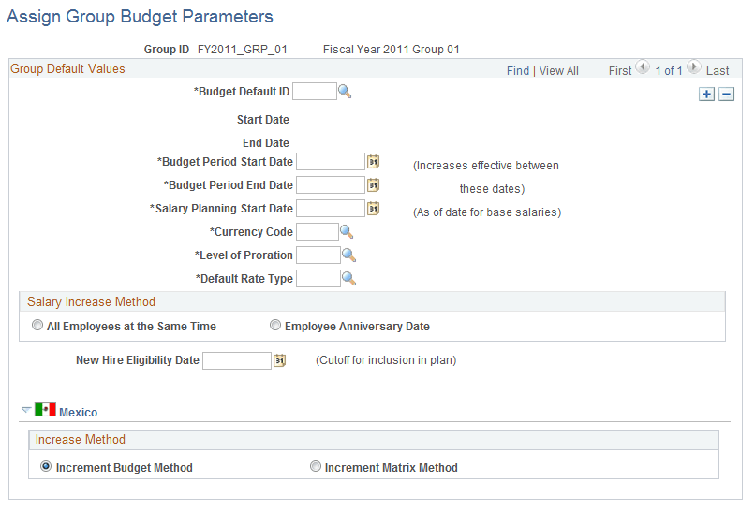755x511 pixels.
Task: Open calendar for New Hire Eligibility Date
Action: (x=280, y=360)
